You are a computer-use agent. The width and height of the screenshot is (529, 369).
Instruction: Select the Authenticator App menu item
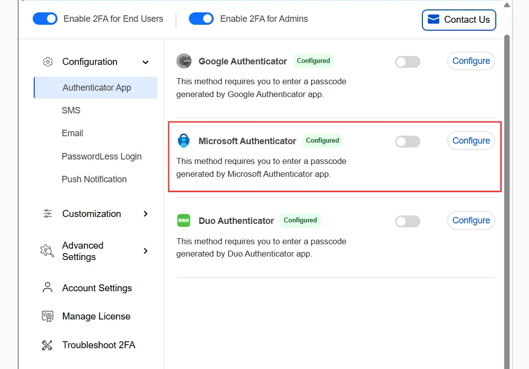click(x=96, y=88)
